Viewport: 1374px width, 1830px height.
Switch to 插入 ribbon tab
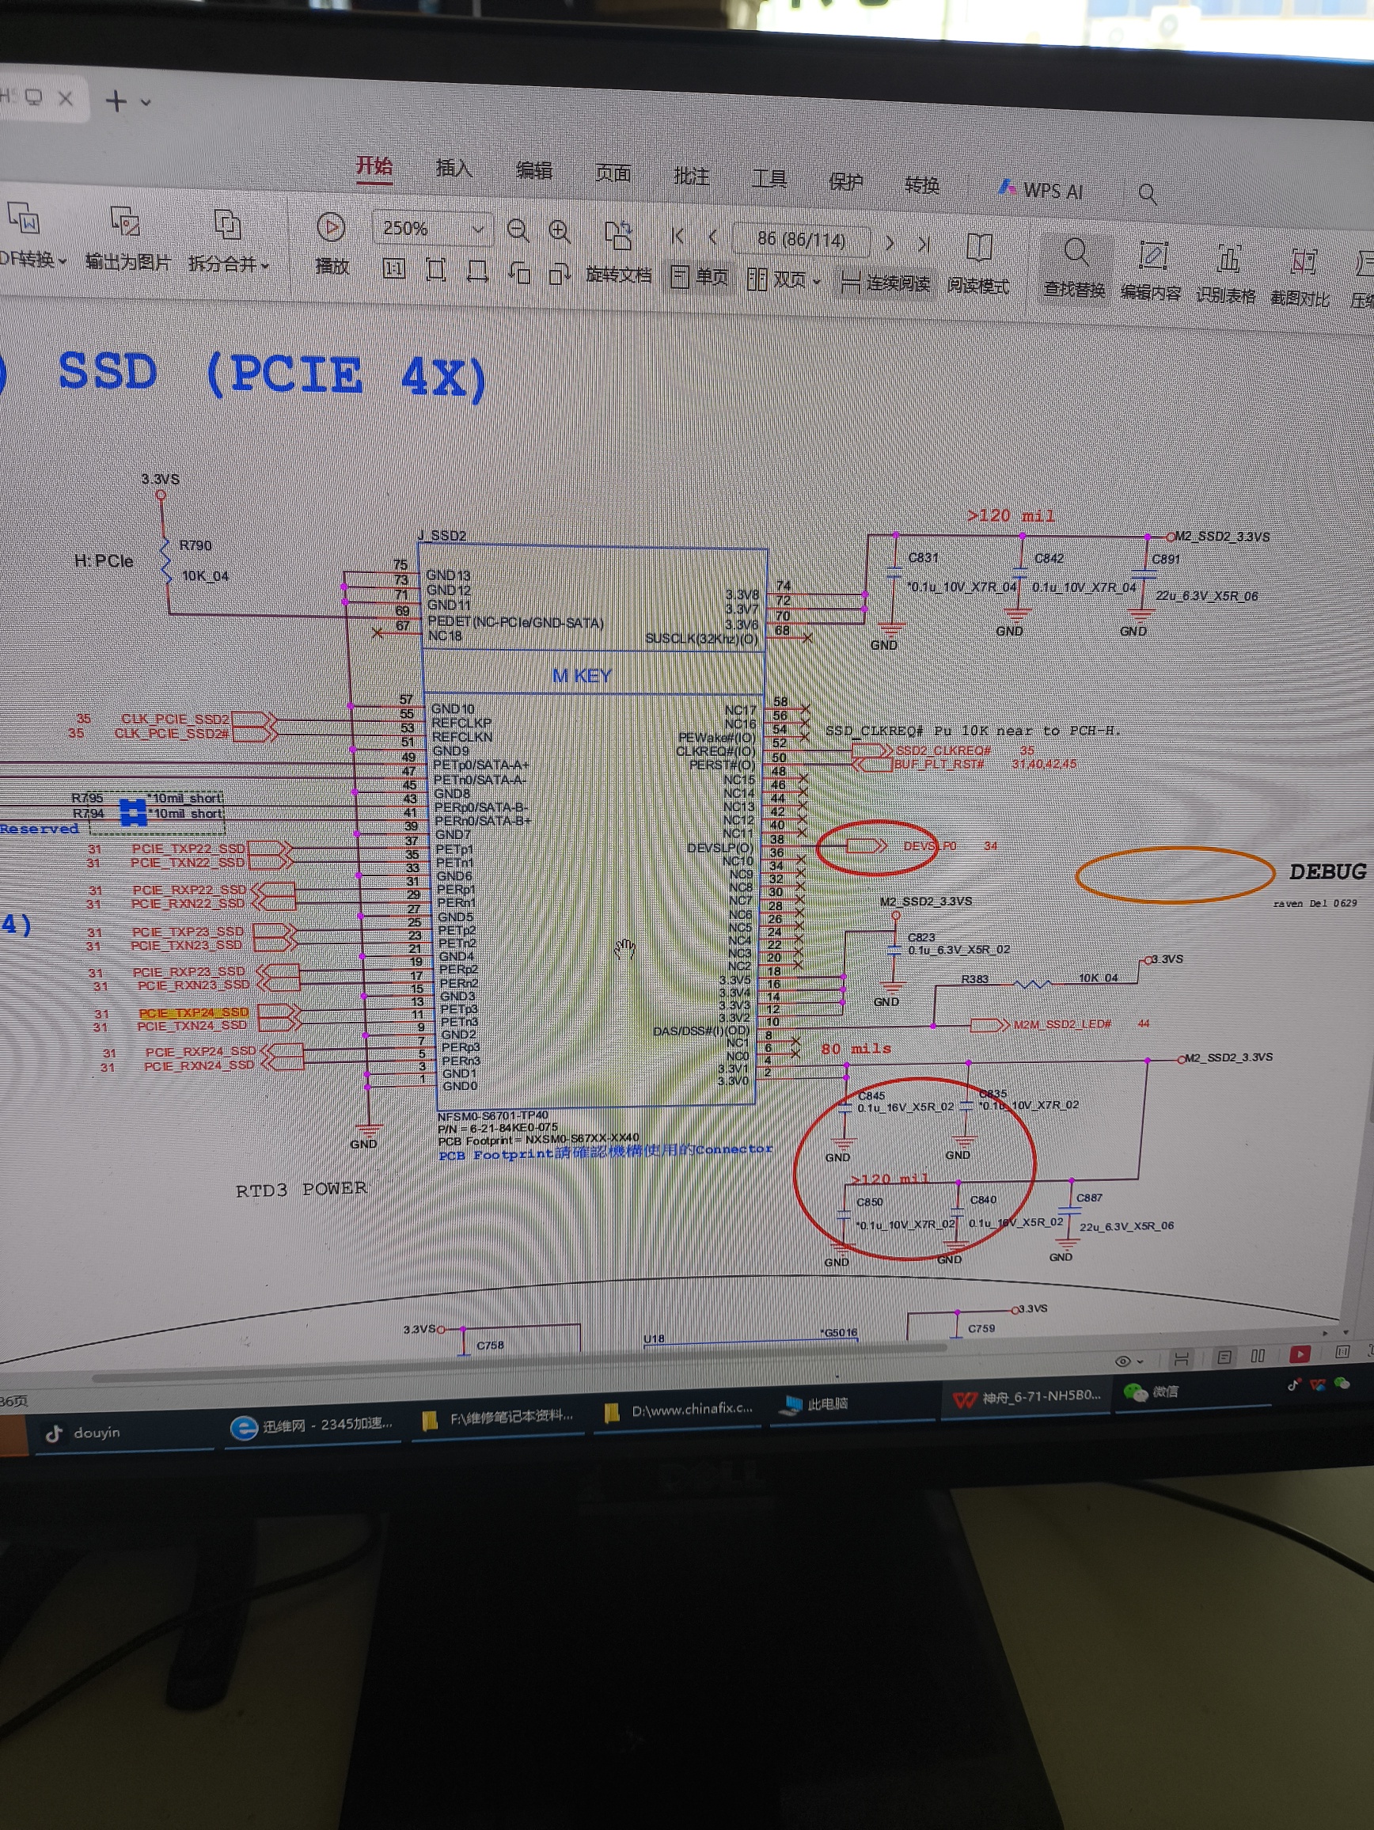coord(454,168)
